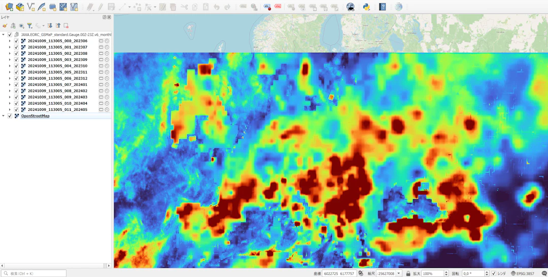Hide the 20241009_113005_000_202306 layer
Screen dimensions: 548x277
16,41
